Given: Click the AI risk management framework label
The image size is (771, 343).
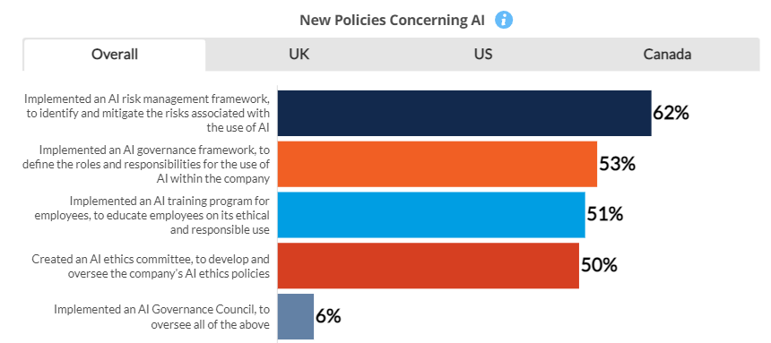Looking at the screenshot, I should point(147,114).
